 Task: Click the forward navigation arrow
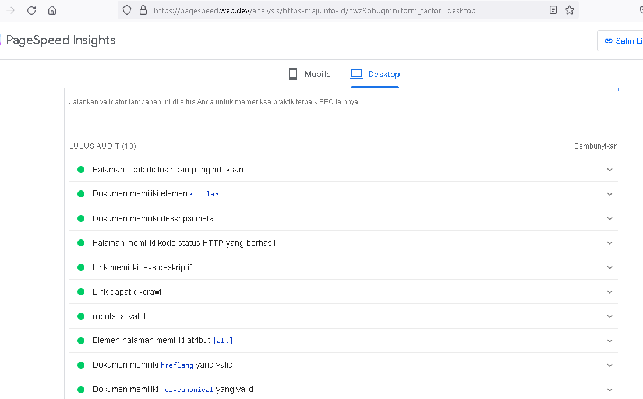pos(10,10)
